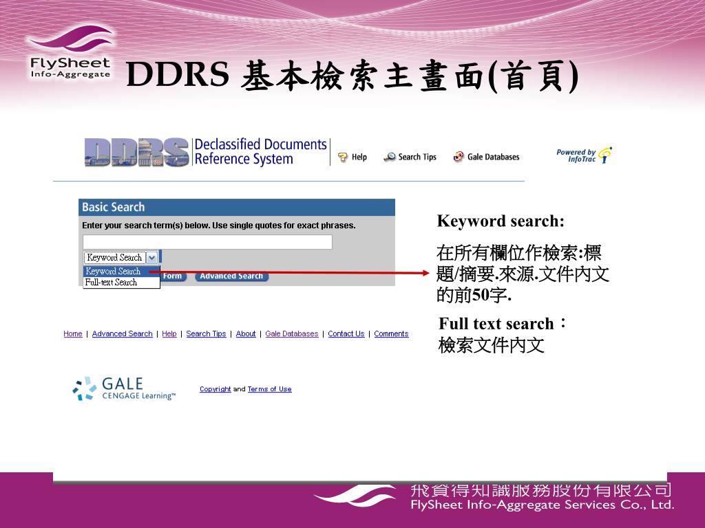This screenshot has height=528, width=705.
Task: Follow the Home footer link
Action: coord(73,333)
